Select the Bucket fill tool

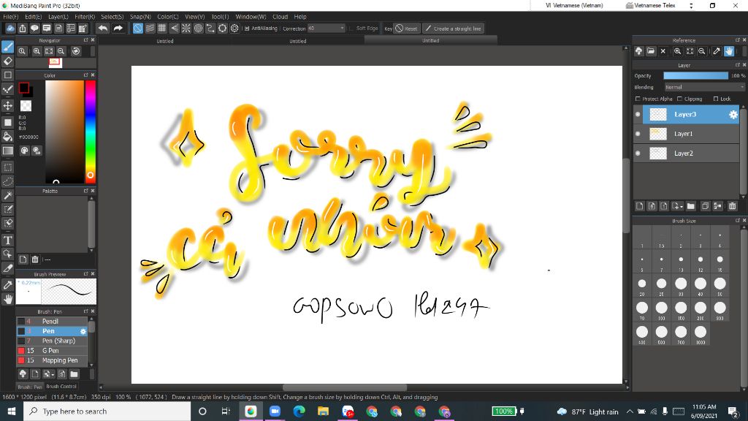click(x=7, y=137)
